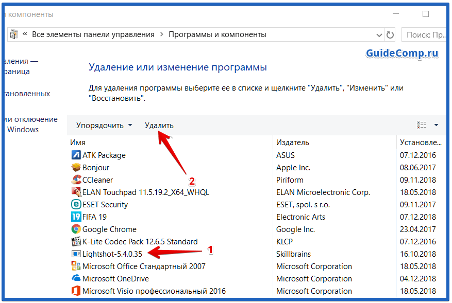Sort list by Имя column header
The height and width of the screenshot is (303, 452).
pos(78,142)
